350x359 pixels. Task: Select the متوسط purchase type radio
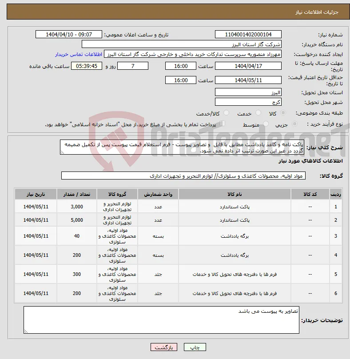266,124
